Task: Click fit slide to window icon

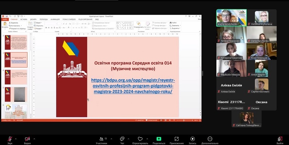Action: click(x=200, y=121)
